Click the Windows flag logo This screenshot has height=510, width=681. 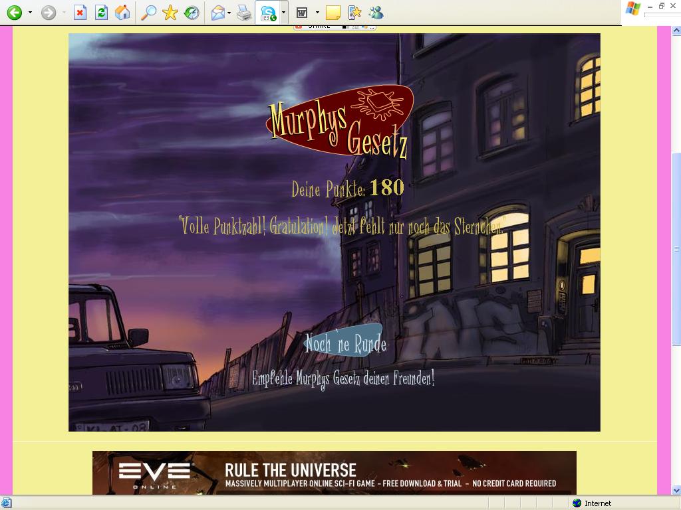(x=633, y=9)
